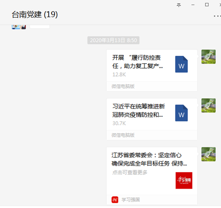Click 点击可查看更多 text
Screen dimensions: 221x208
130,172
